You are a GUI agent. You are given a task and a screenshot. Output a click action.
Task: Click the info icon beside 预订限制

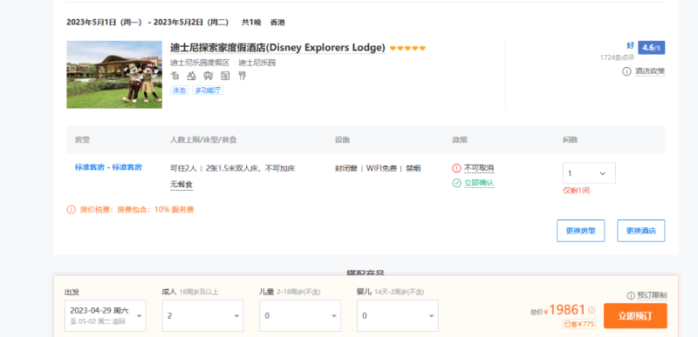click(630, 296)
